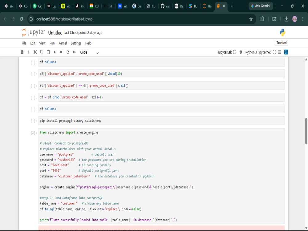
Task: Paste cell from clipboard
Action: pyautogui.click(x=48, y=52)
